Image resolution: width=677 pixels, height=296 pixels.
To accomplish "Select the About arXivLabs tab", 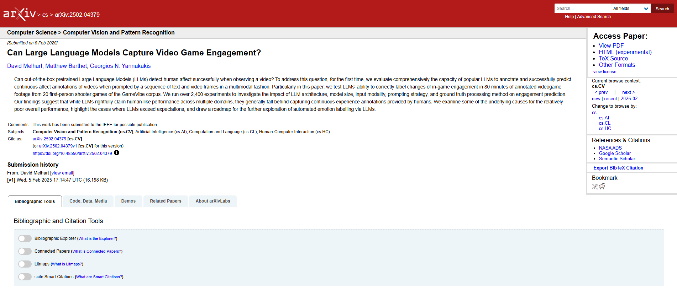I will [x=212, y=201].
